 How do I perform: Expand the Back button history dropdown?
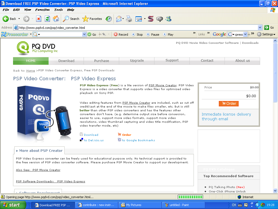[18, 19]
